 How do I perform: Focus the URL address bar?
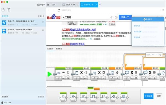click(x=110, y=10)
